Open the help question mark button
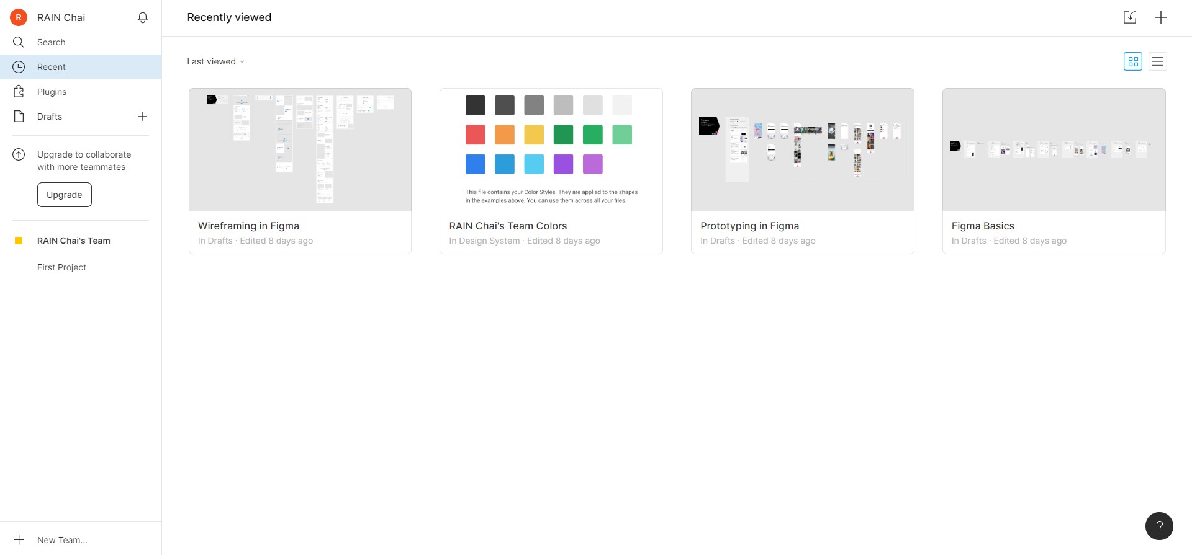Viewport: 1192px width, 555px height. pyautogui.click(x=1159, y=526)
